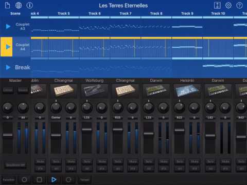Mute Track 5 Chiangmai channel
This screenshot has height=185, width=247.
point(71,161)
